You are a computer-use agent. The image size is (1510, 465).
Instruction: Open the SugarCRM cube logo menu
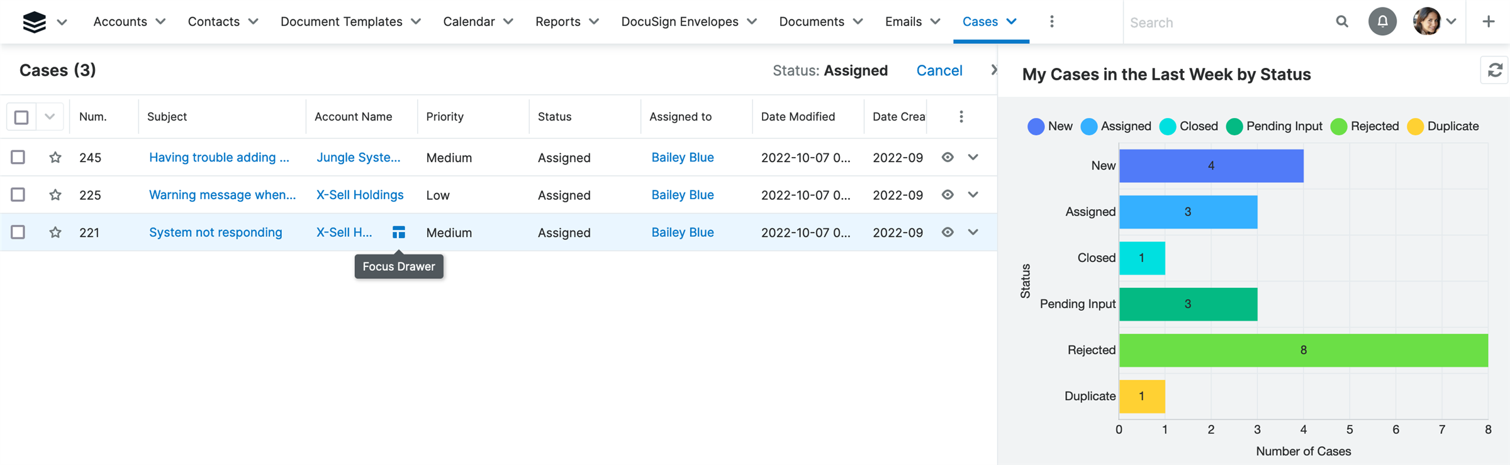click(35, 22)
